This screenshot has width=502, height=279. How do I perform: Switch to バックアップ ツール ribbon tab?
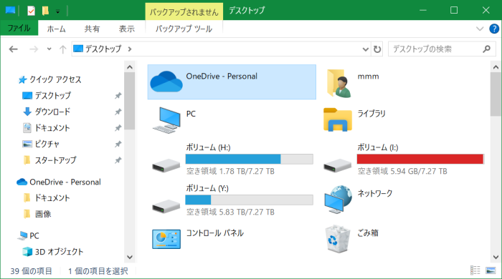click(184, 29)
